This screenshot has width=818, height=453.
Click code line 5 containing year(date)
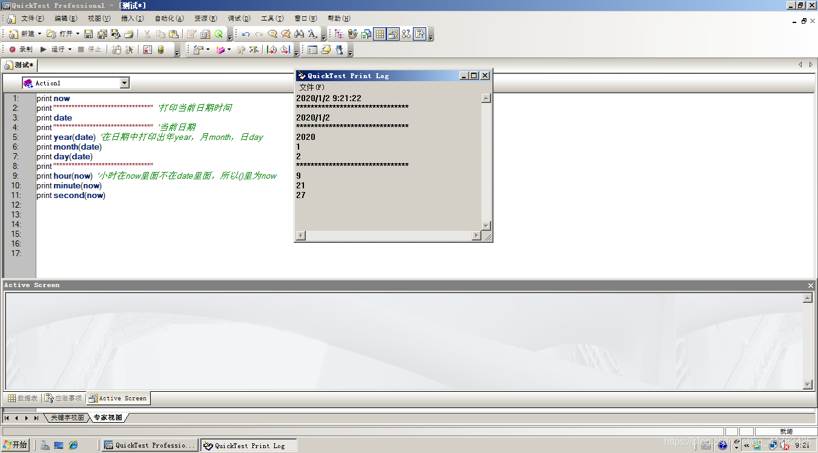coord(150,137)
